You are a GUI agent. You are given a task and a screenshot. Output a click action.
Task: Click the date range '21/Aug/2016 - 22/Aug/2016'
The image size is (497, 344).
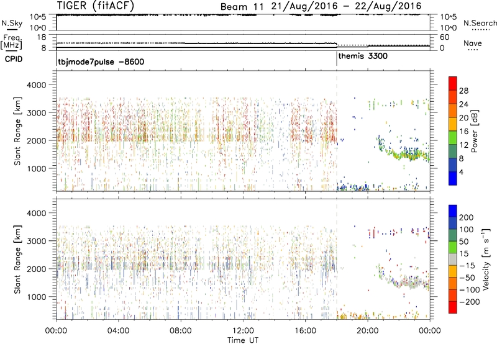(346, 6)
